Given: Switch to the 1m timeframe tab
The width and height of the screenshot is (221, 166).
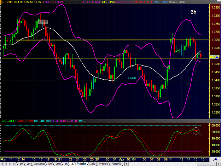Looking at the screenshot, I should (x=21, y=164).
